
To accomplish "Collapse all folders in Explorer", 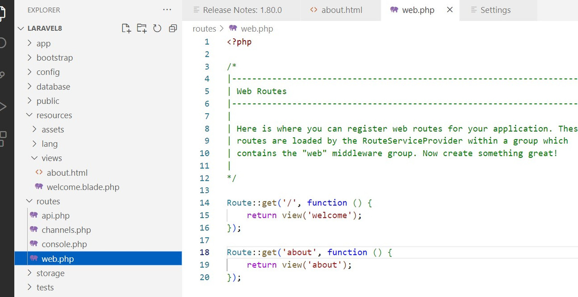I will pyautogui.click(x=172, y=28).
